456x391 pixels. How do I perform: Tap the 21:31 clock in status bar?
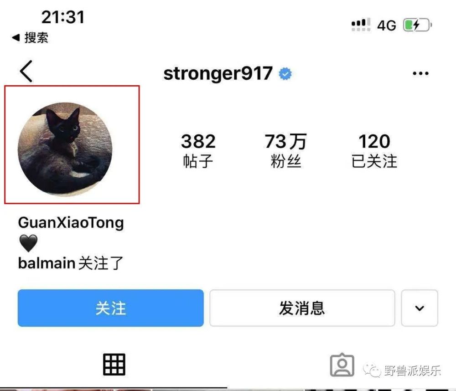pyautogui.click(x=63, y=17)
